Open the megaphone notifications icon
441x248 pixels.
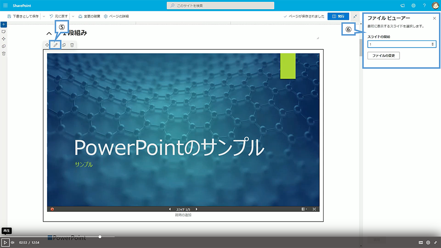coord(403,6)
